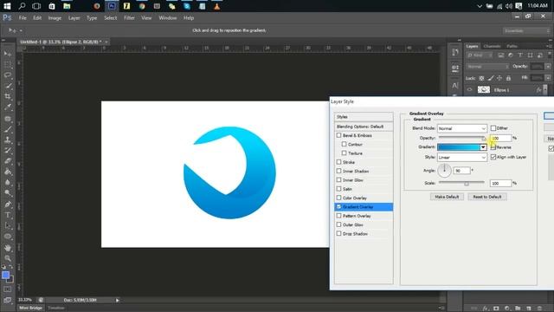Select the Hand tool
Viewport: 554px width, 312px height.
[8, 248]
